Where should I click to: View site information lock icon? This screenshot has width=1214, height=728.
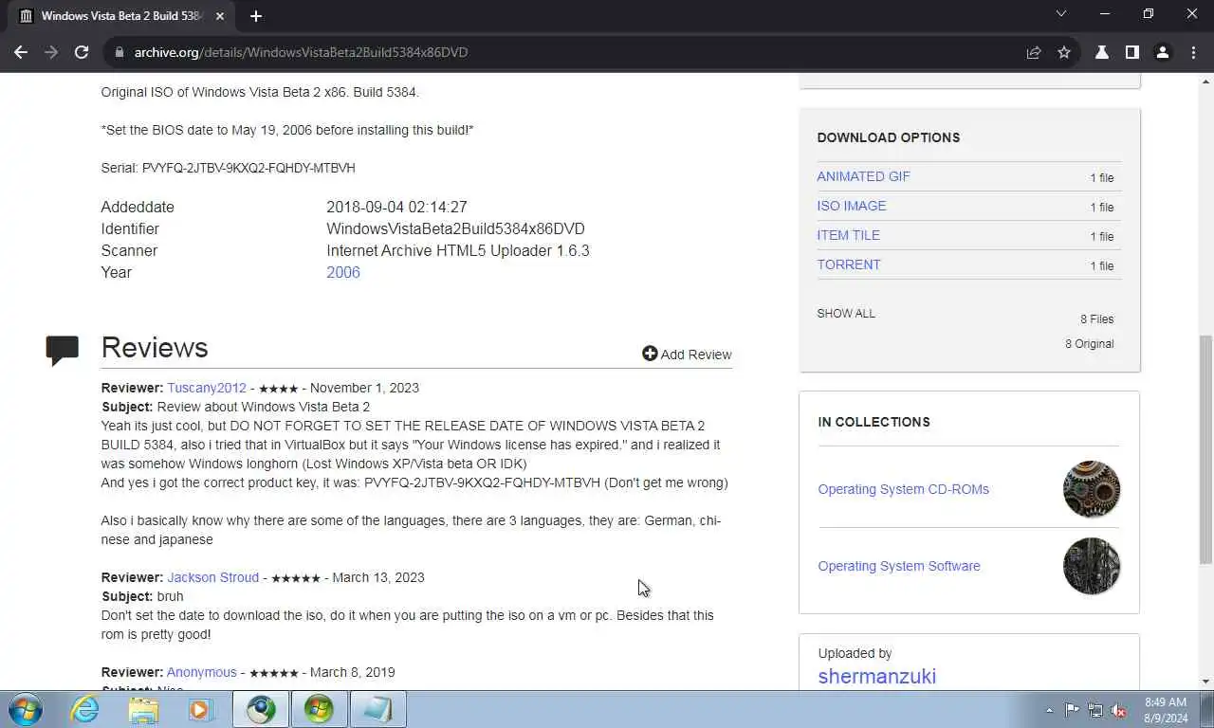click(119, 52)
